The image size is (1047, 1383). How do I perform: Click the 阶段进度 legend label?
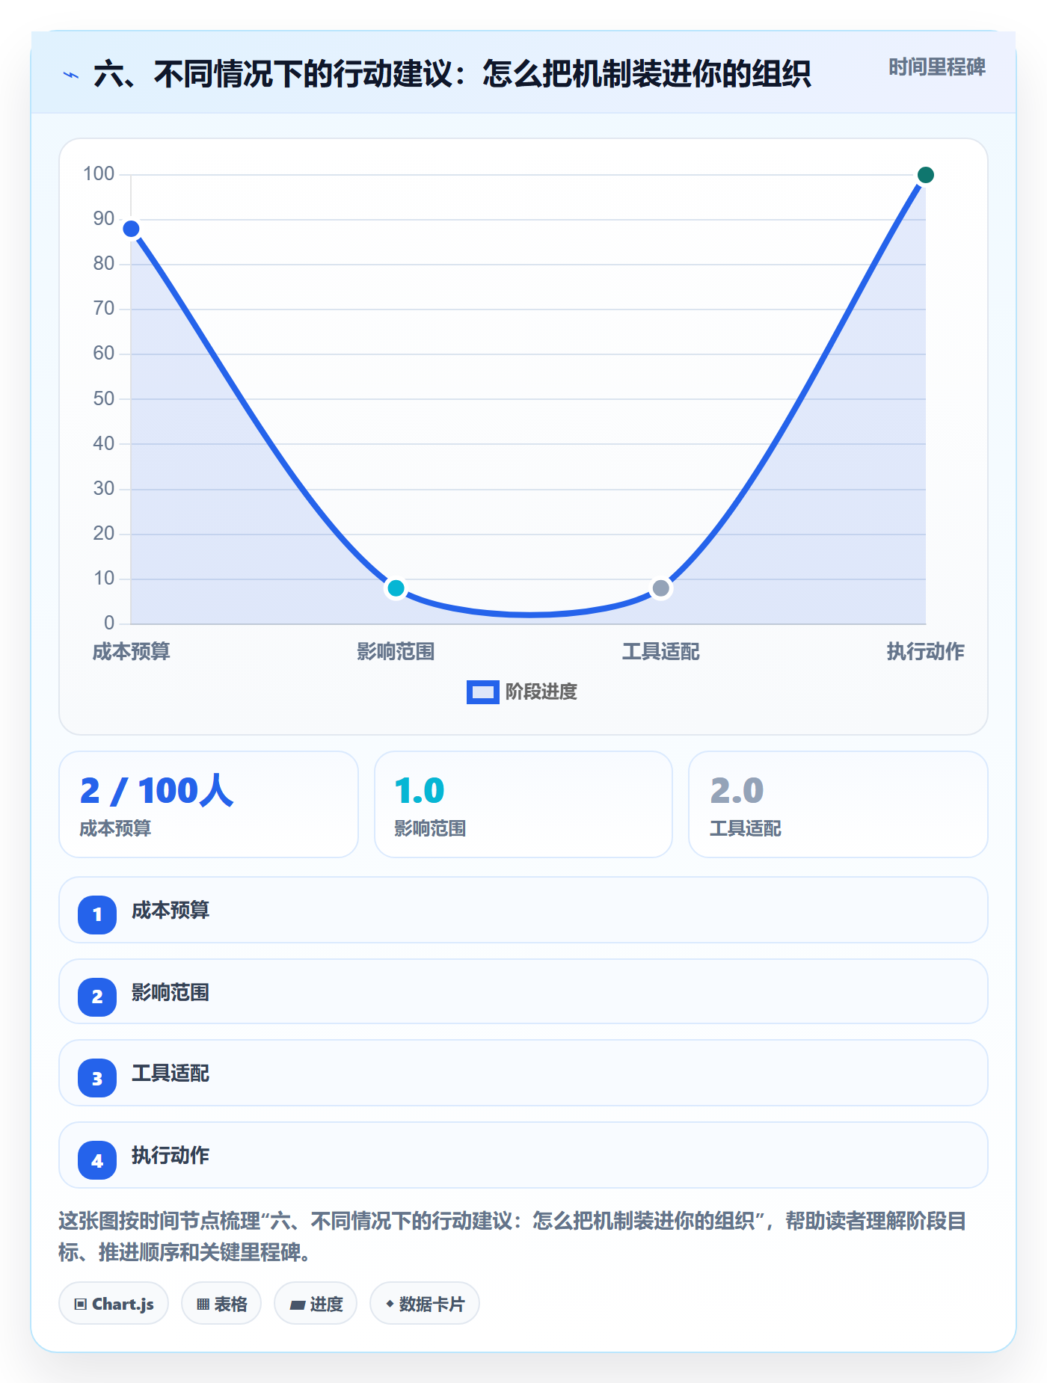[541, 692]
